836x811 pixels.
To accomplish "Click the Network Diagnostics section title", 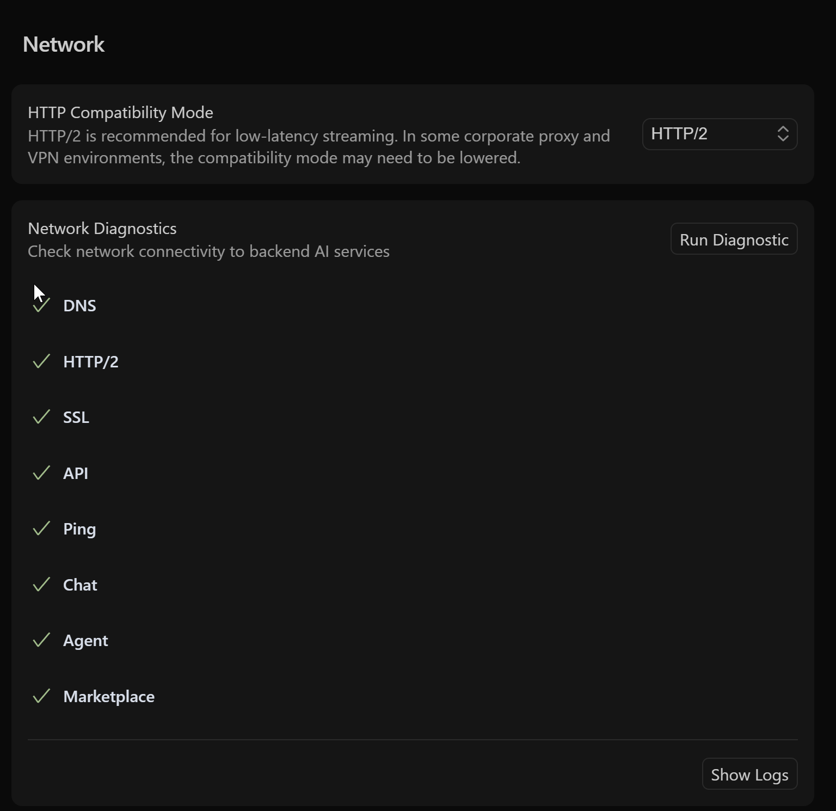I will (x=102, y=229).
